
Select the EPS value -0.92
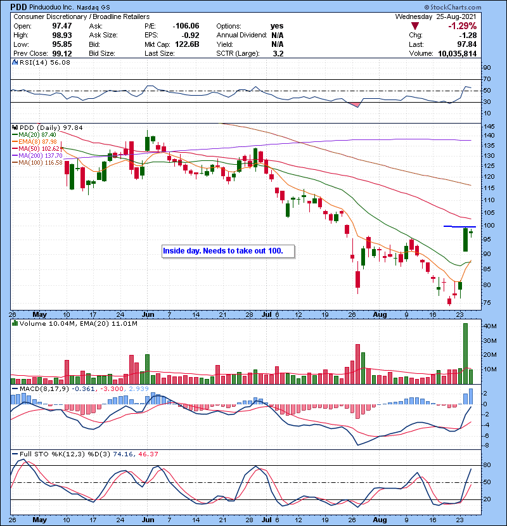click(x=189, y=35)
